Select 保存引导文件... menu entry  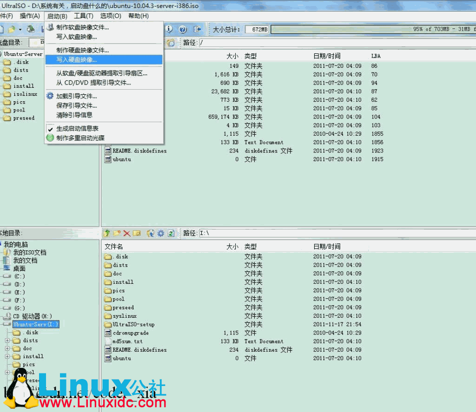coord(104,105)
